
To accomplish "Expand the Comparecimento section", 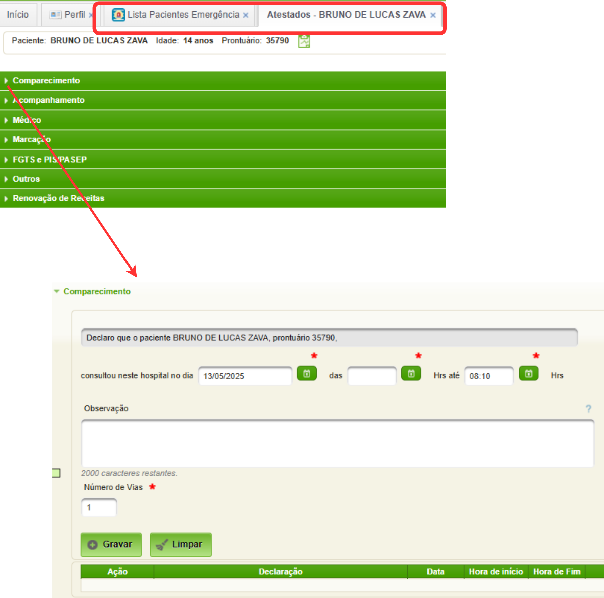I will coord(46,81).
